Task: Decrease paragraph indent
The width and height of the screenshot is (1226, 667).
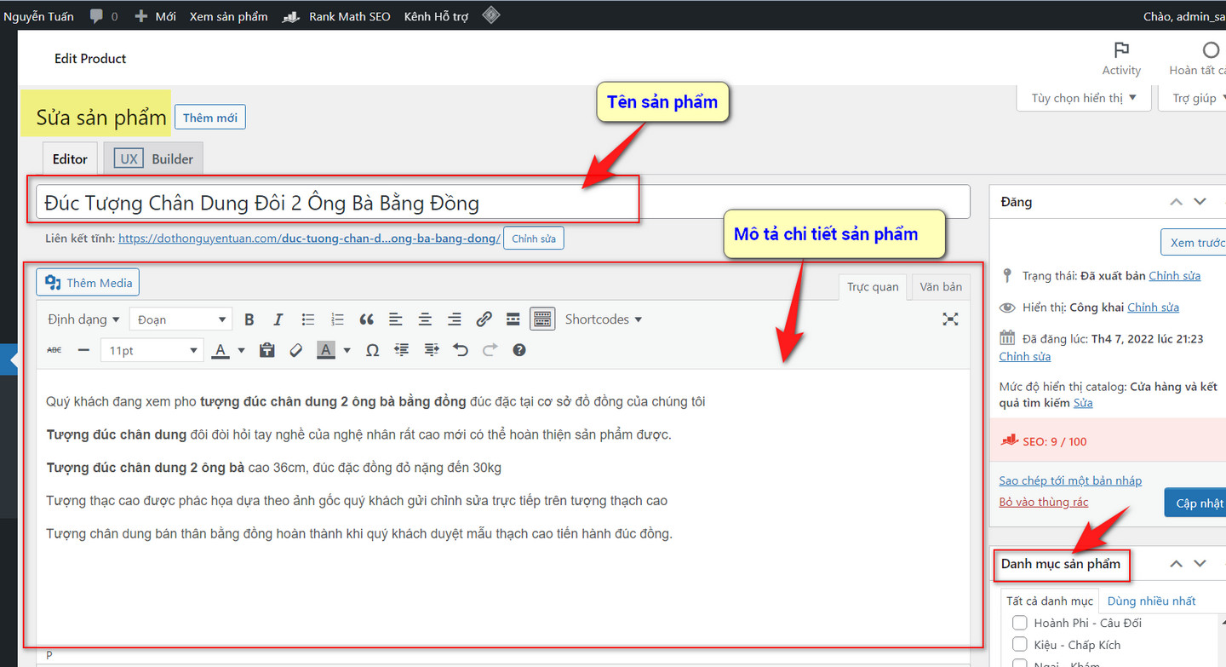Action: click(402, 350)
